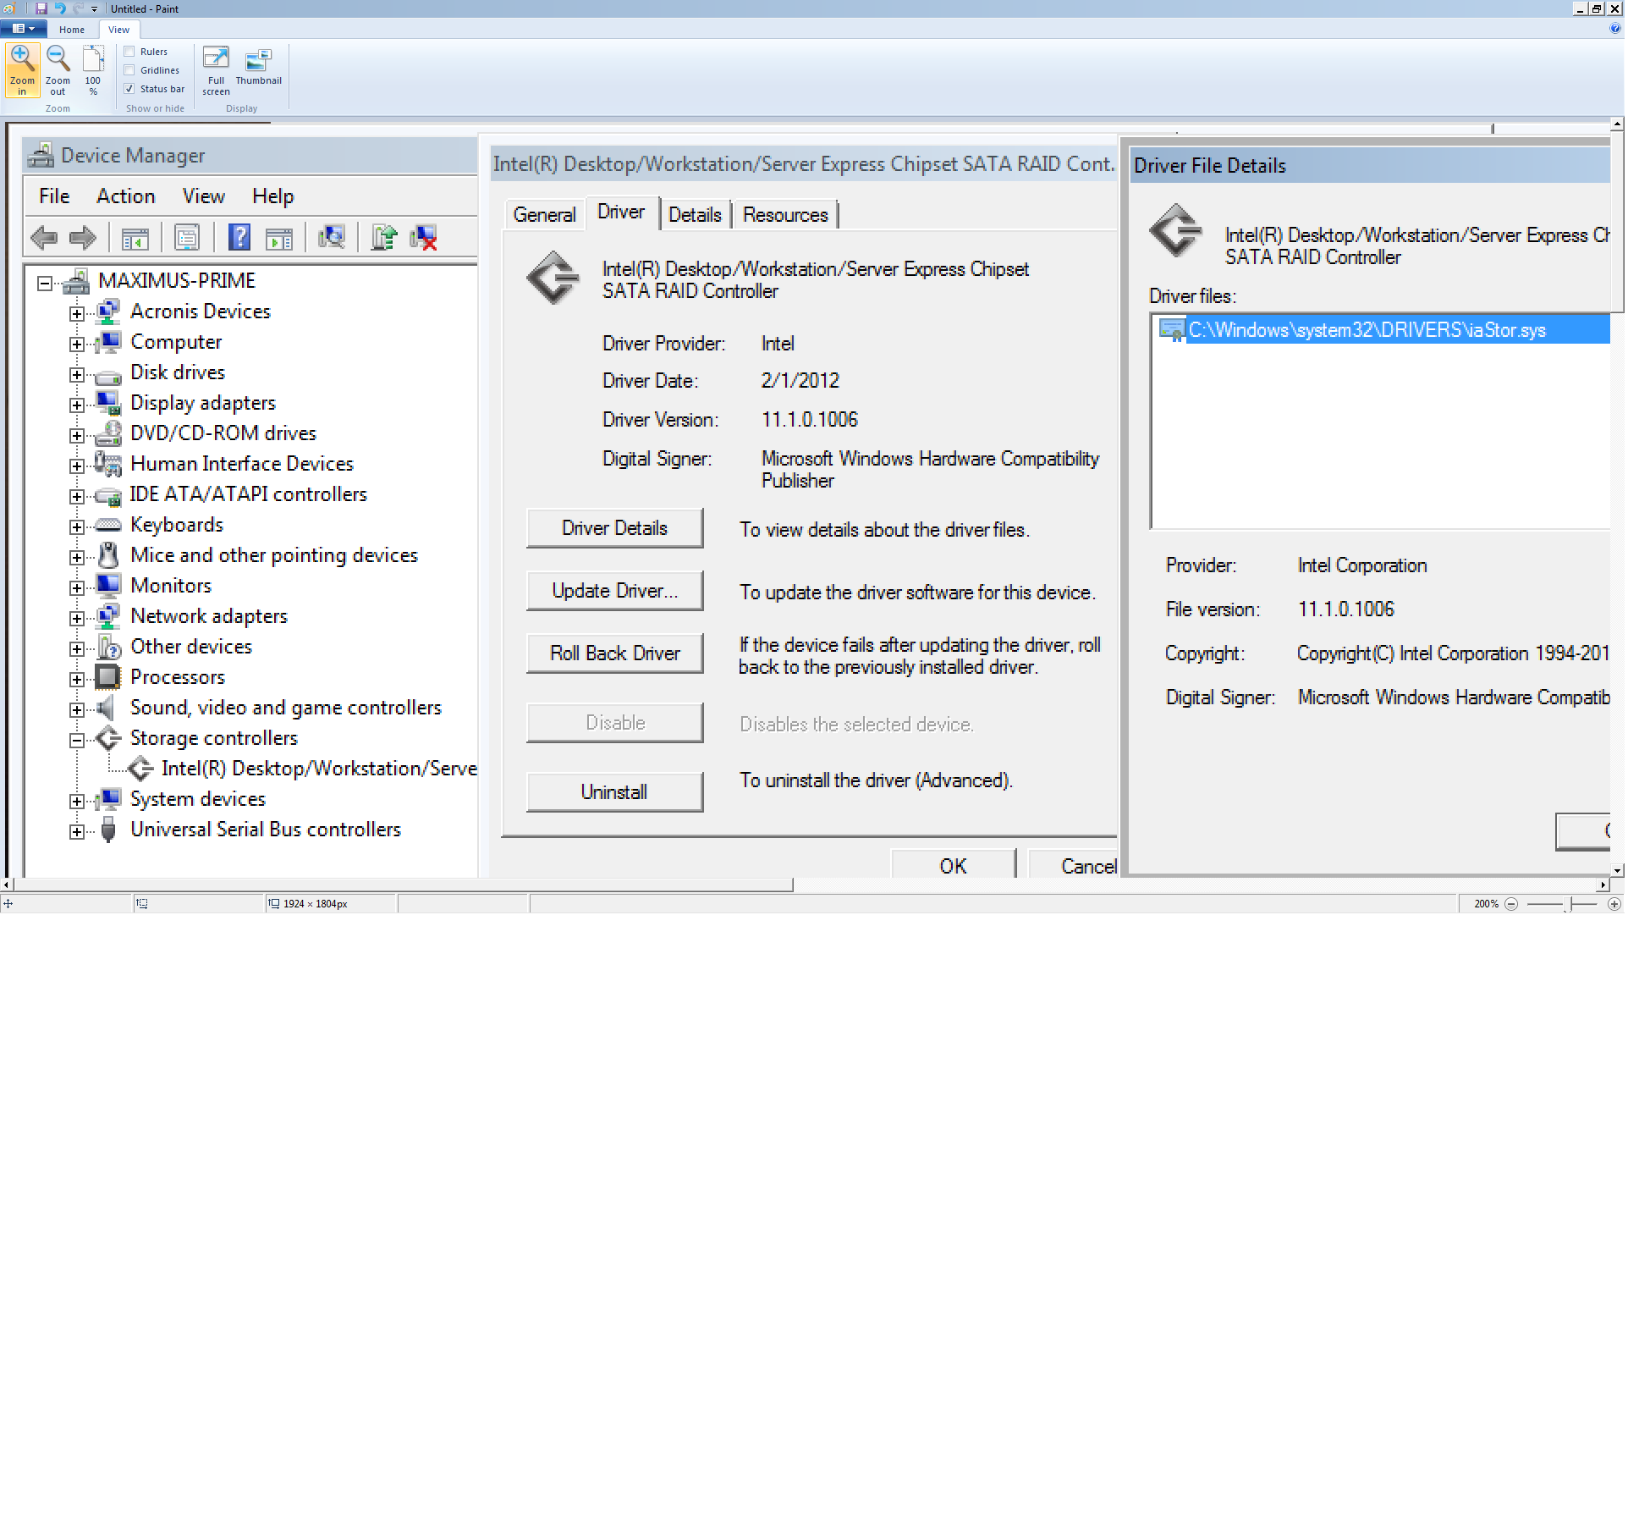Expand the Display adapters node

point(77,405)
